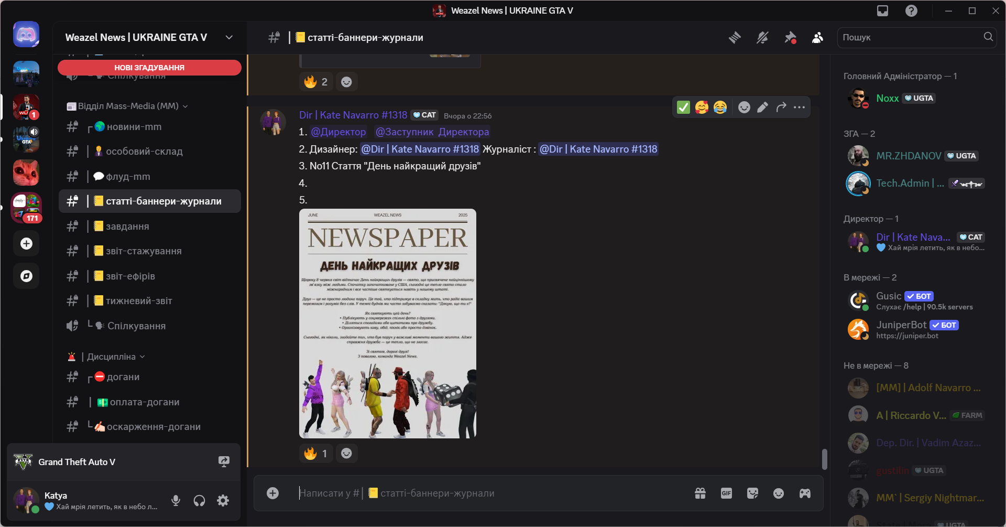Open the тижневий-звіт channel

coord(149,301)
